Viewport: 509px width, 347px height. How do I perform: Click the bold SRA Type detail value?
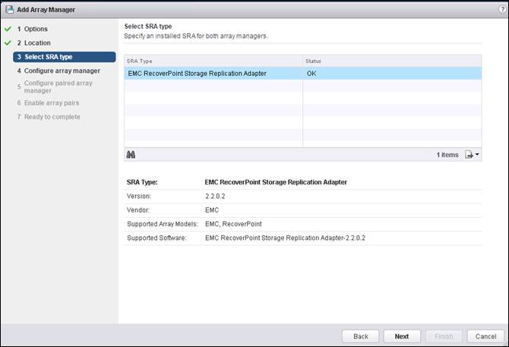point(276,182)
